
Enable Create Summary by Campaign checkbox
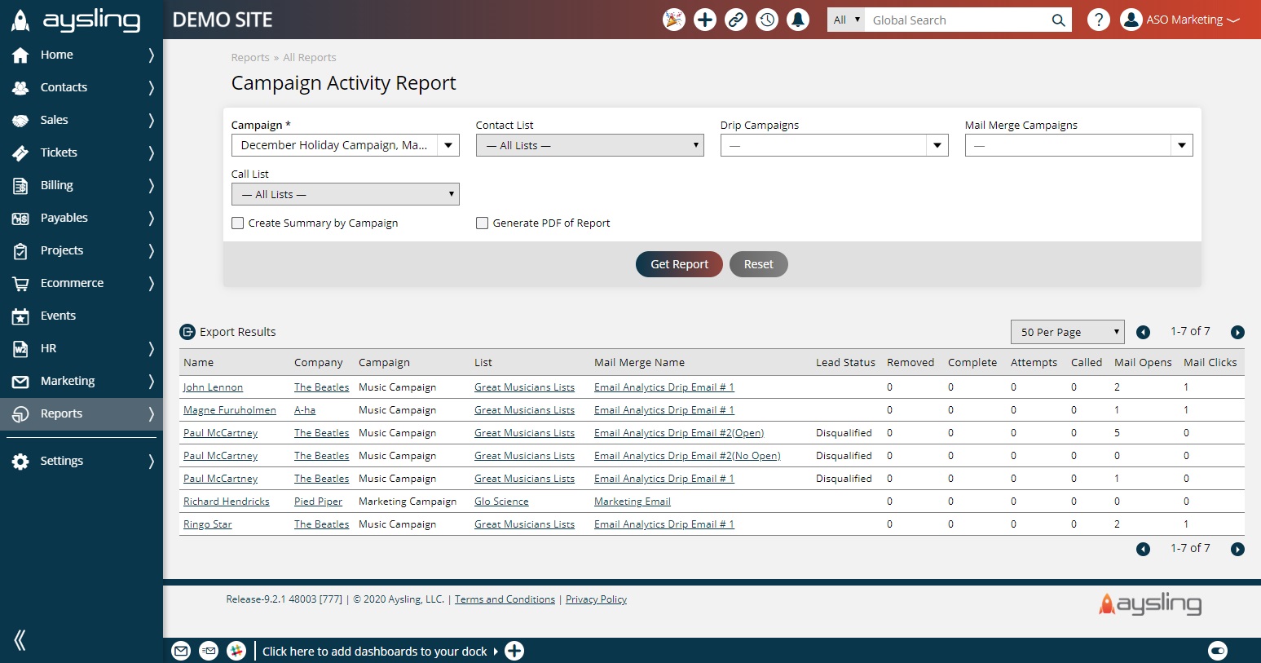(x=238, y=223)
